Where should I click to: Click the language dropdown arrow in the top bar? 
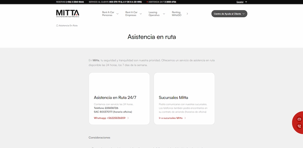click(x=246, y=2)
